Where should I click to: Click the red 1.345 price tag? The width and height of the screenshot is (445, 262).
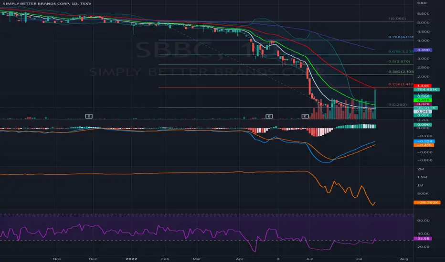(423, 86)
